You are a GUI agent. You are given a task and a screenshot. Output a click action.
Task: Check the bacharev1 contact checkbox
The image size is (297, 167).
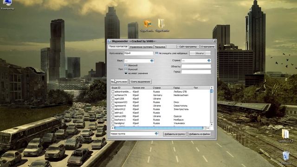point(113,120)
